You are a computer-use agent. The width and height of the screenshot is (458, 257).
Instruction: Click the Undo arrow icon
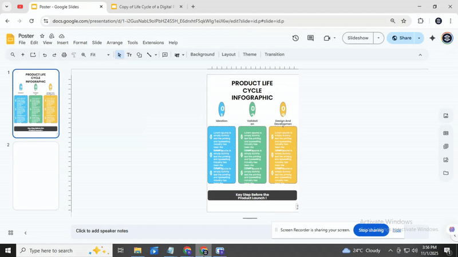pos(45,55)
